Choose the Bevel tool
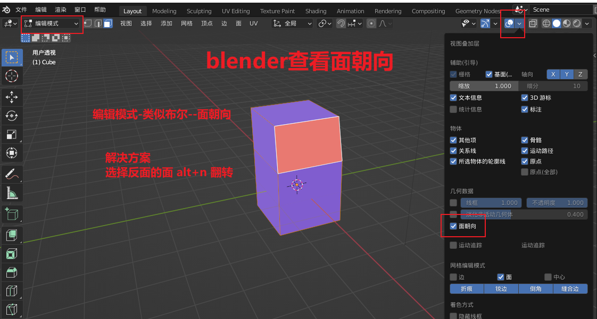Image resolution: width=597 pixels, height=319 pixels. (12, 272)
